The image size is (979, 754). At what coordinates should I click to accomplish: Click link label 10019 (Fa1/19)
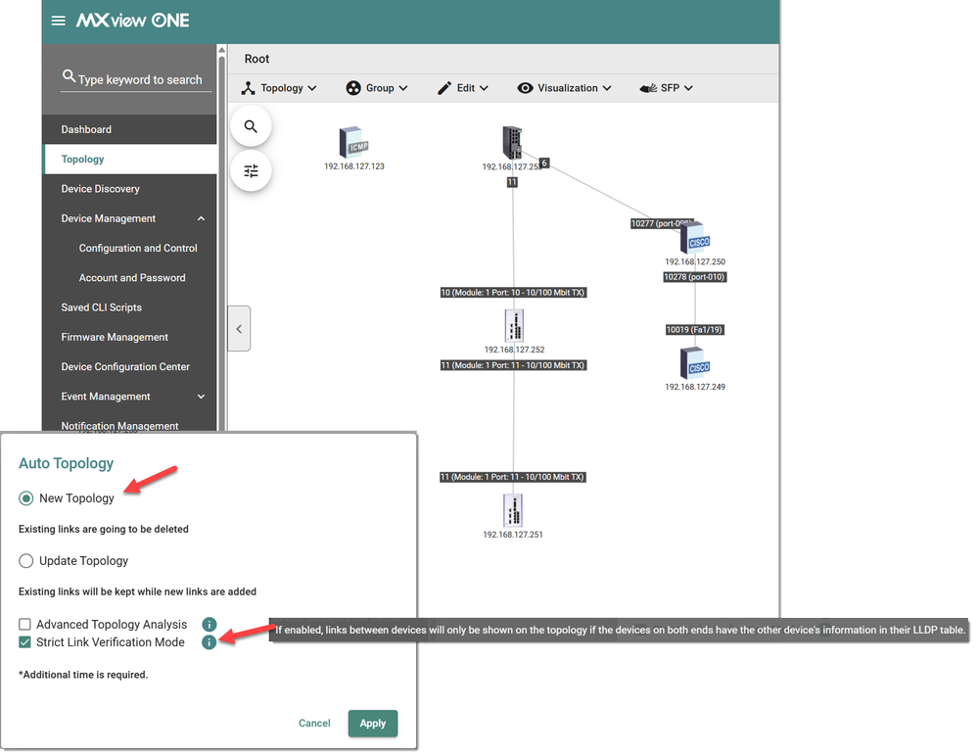click(x=694, y=330)
